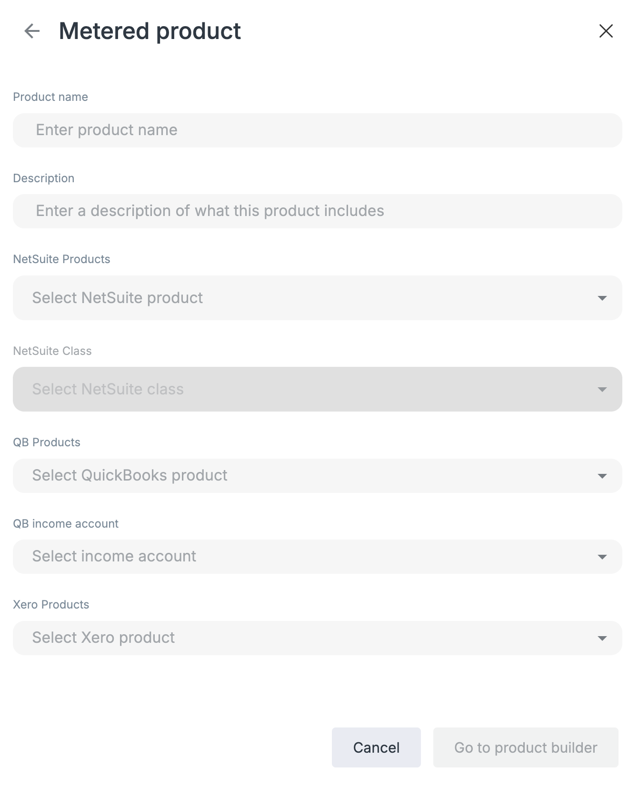Click the Metered product heading
639x786 pixels.
coord(150,31)
